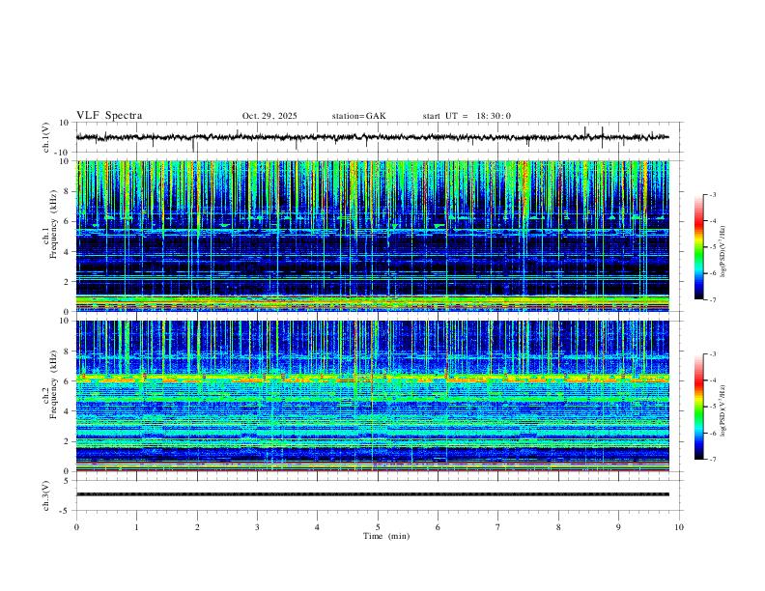Click the ch.1 voltage waveform trace
Viewport: 765px width, 591px height.
coord(372,137)
